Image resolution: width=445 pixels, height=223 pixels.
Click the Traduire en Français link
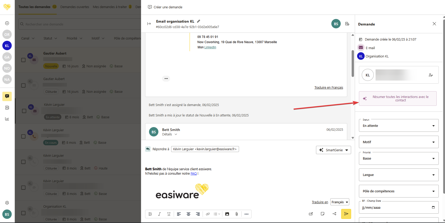tap(328, 88)
